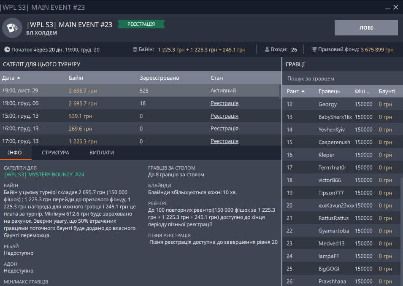Click the poker cards tournament logo icon
This screenshot has width=403, height=286.
point(12,28)
